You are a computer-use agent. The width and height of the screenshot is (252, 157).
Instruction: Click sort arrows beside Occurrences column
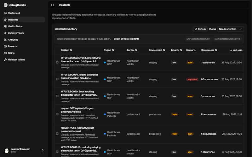(216, 50)
